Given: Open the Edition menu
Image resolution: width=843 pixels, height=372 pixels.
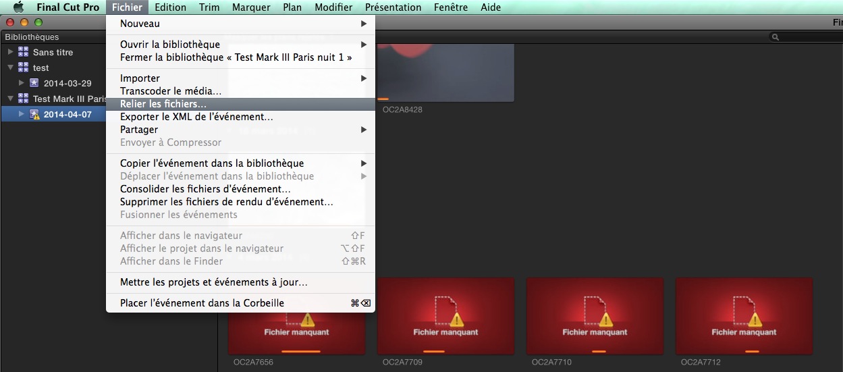Looking at the screenshot, I should pos(170,7).
